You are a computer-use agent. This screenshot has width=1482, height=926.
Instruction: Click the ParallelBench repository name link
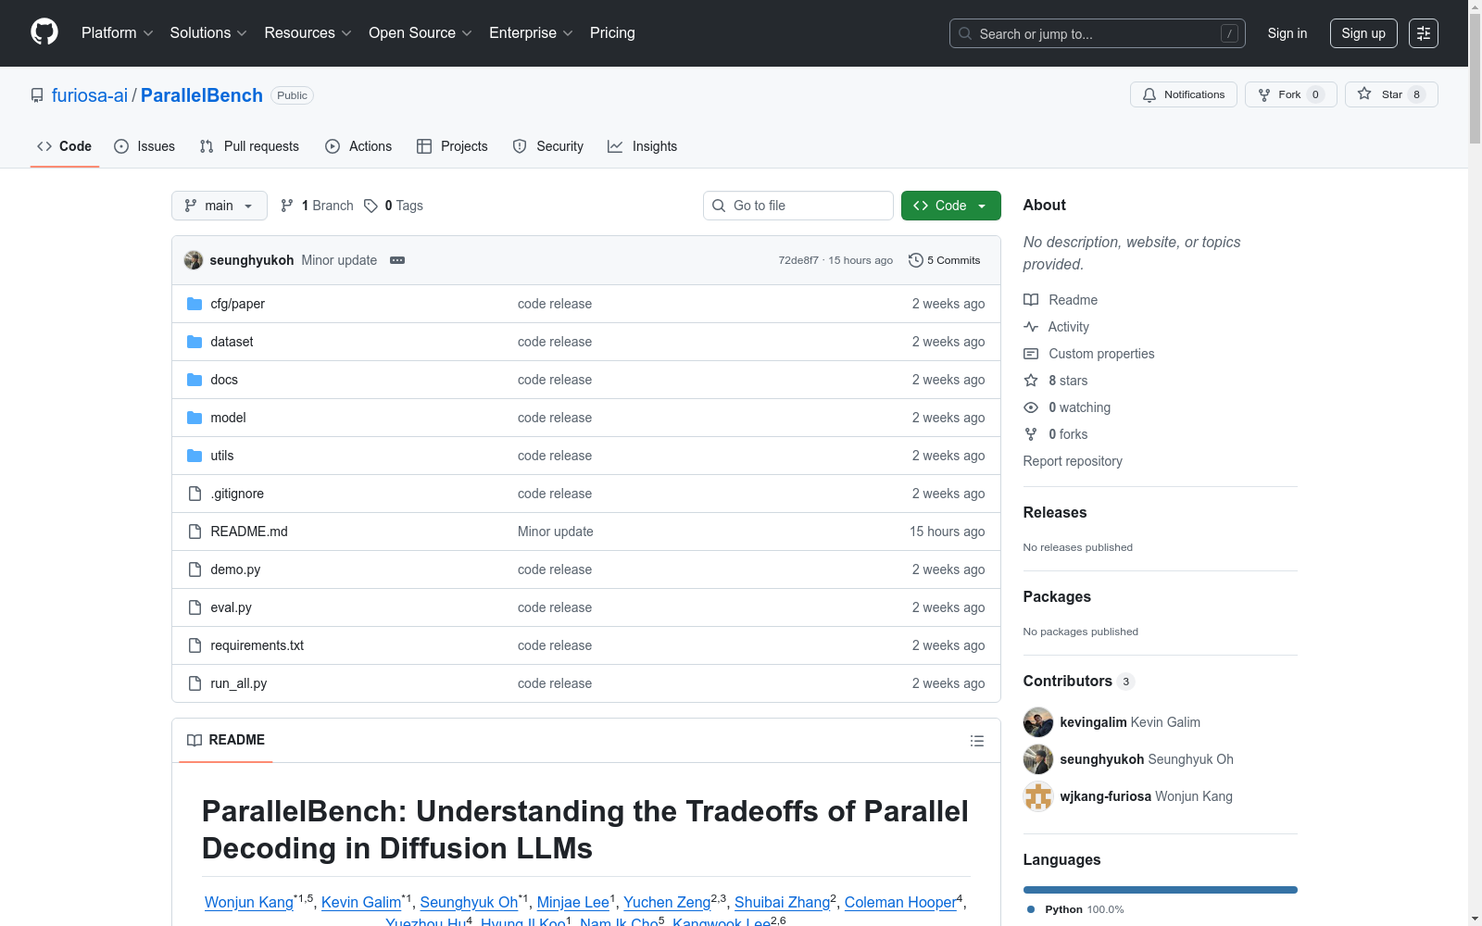(202, 95)
